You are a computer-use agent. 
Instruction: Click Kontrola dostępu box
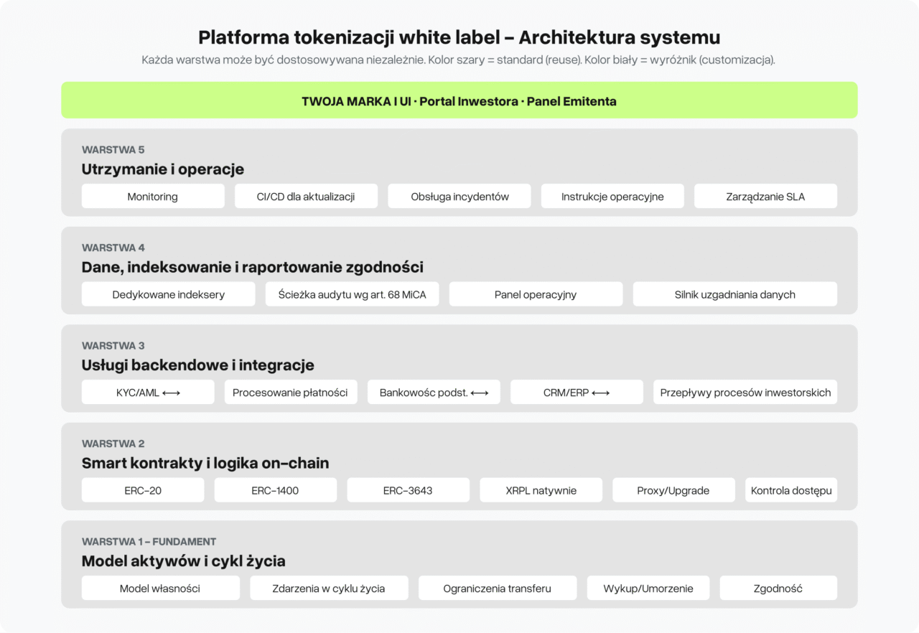791,491
